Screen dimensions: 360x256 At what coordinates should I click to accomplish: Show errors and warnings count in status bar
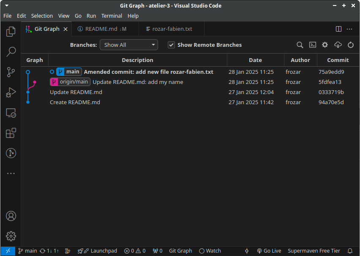(135, 251)
